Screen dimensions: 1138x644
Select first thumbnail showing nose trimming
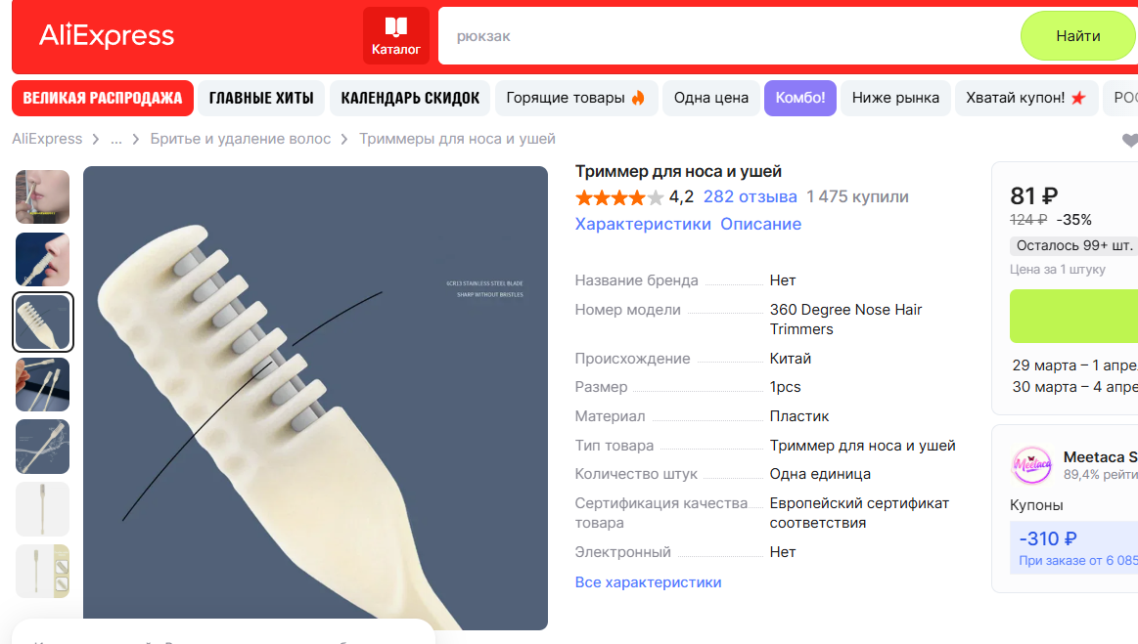click(43, 196)
